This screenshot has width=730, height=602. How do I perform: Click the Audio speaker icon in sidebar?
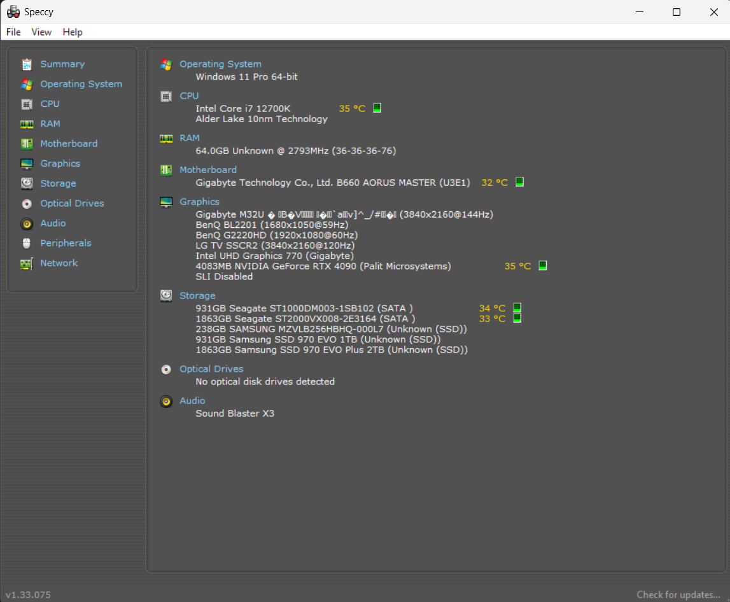(27, 223)
